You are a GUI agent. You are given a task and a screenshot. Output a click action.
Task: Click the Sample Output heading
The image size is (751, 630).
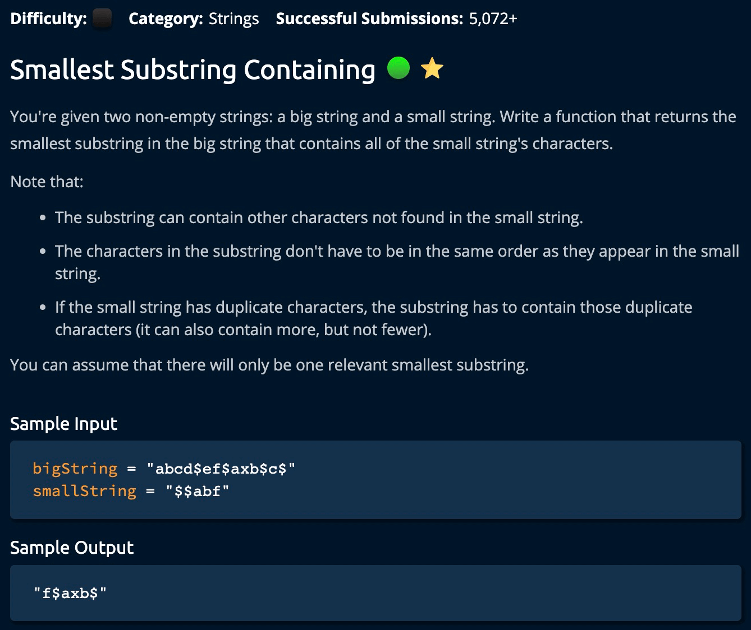(x=72, y=548)
